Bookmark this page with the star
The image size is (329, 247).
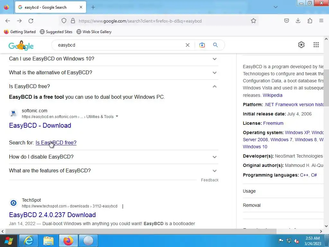point(253,21)
